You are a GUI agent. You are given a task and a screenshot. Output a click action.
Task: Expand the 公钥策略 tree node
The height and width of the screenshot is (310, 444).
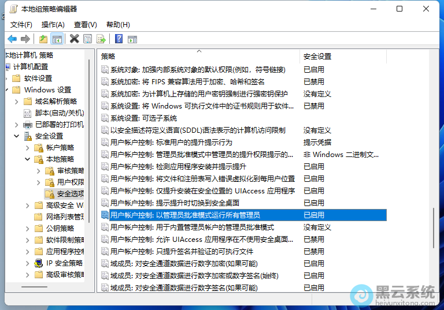(28, 229)
